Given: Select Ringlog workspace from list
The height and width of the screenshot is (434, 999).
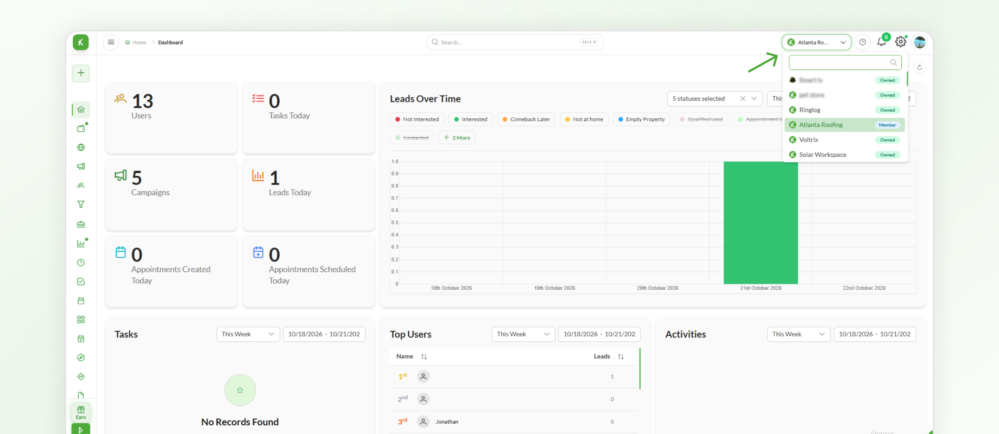Looking at the screenshot, I should (845, 110).
